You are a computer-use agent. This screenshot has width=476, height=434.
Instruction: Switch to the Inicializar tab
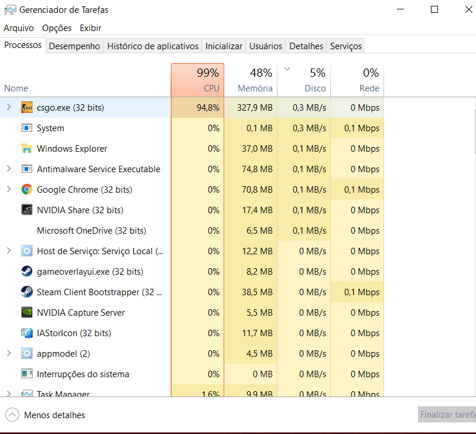(x=224, y=46)
